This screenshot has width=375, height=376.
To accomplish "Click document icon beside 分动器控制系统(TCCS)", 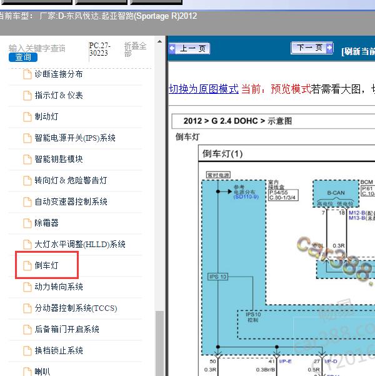I will (27, 308).
